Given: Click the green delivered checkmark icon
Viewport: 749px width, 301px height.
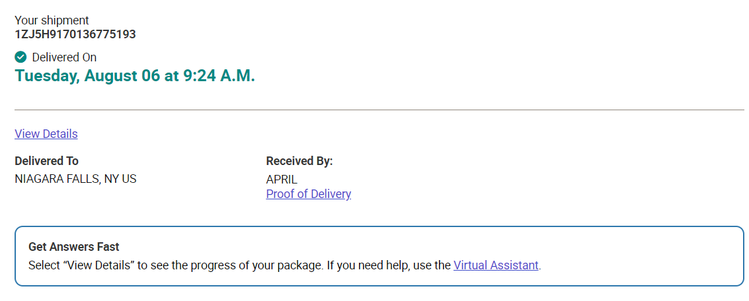Looking at the screenshot, I should pos(20,57).
